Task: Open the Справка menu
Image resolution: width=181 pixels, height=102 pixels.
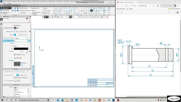Action: pos(9,3)
